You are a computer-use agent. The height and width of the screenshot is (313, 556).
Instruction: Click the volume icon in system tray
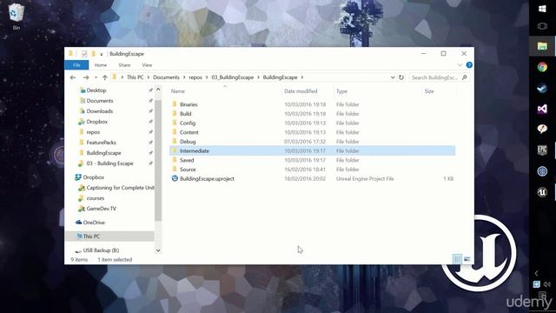547,284
